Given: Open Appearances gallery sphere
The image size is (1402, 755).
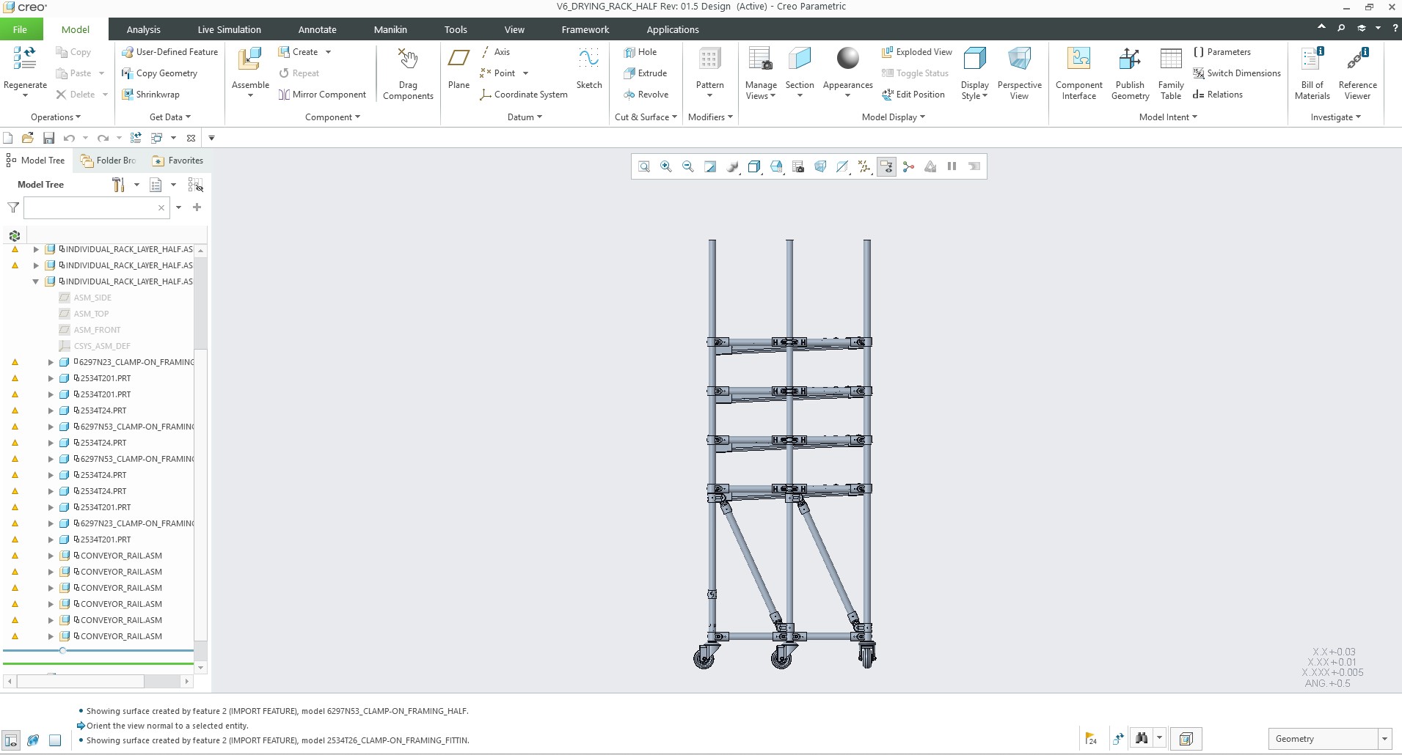Looking at the screenshot, I should click(x=847, y=58).
